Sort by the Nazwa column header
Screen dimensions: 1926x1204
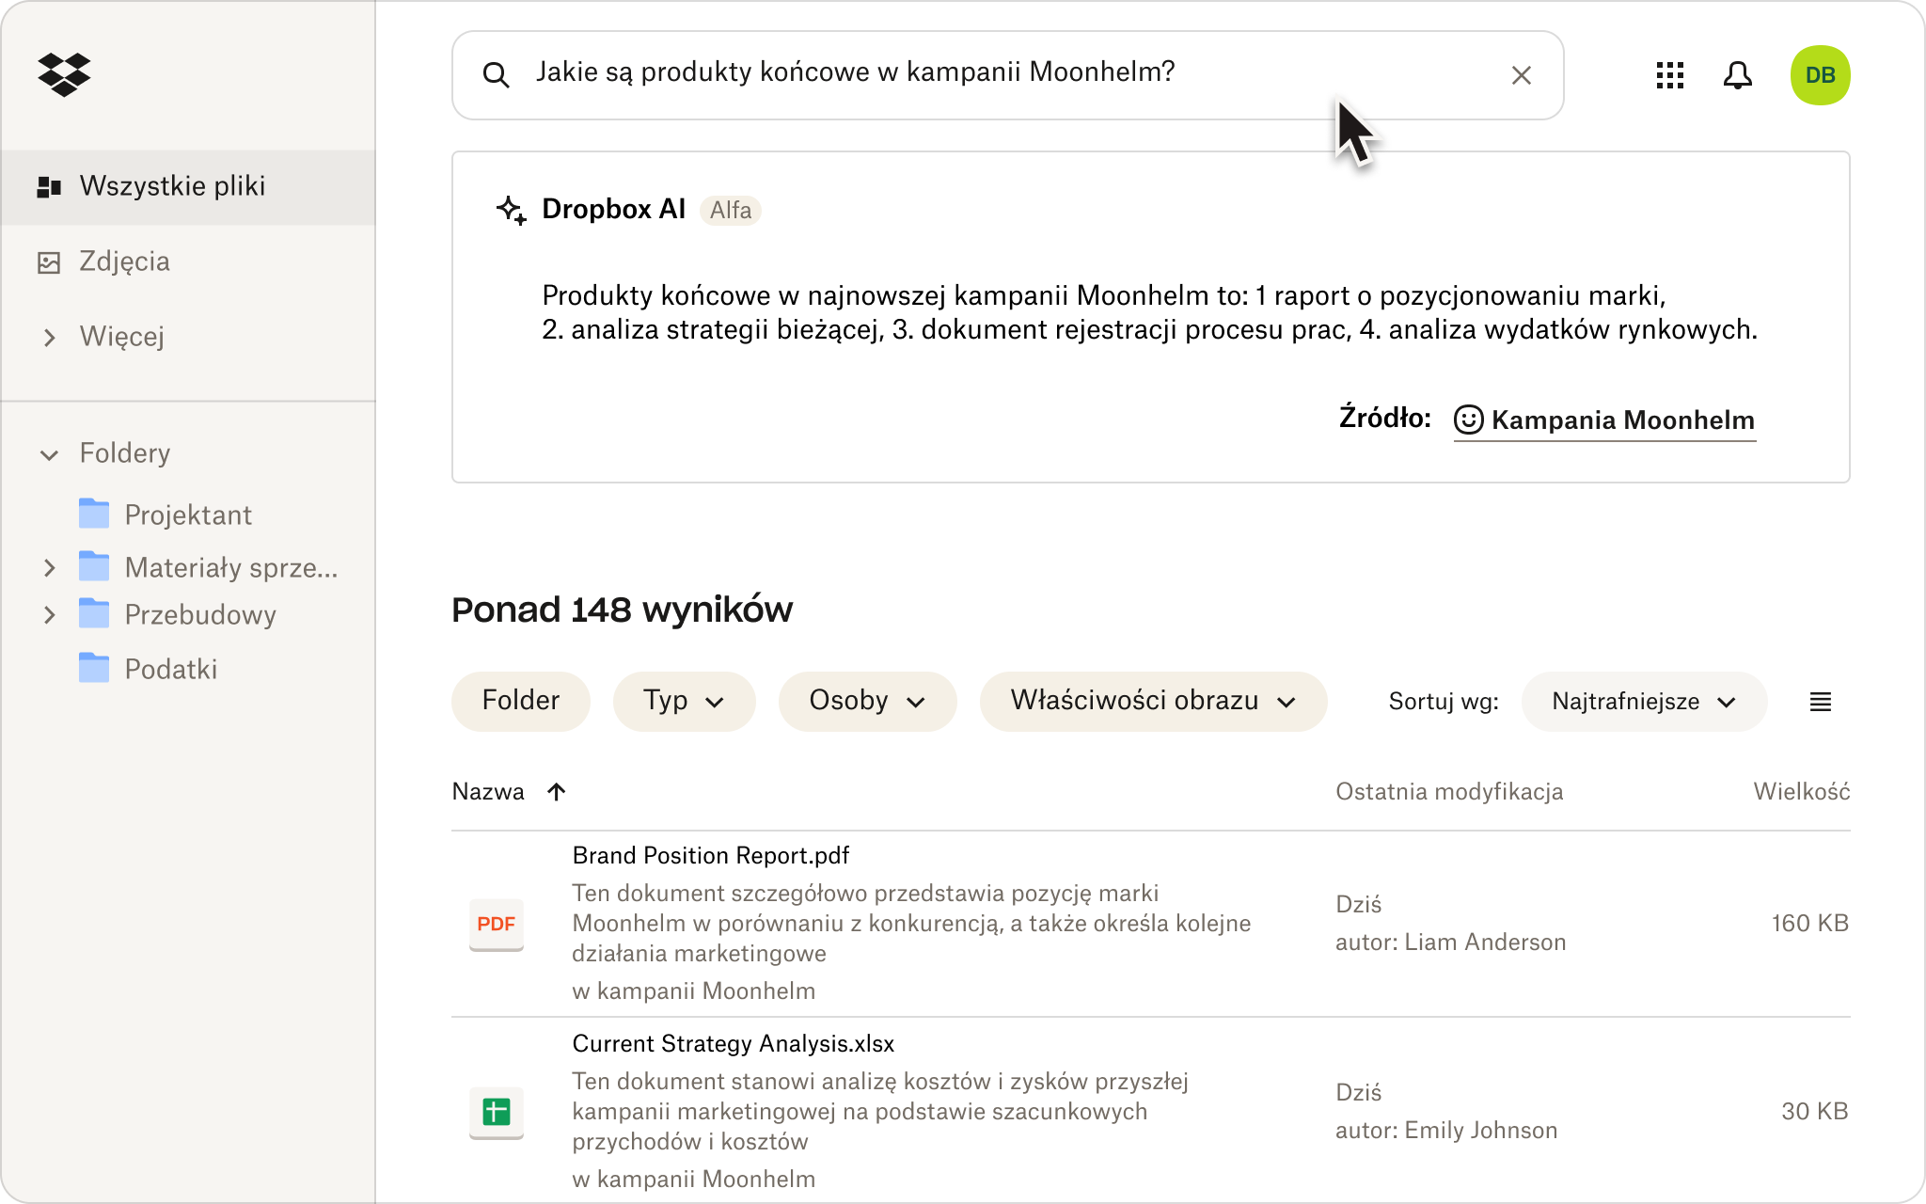point(488,792)
